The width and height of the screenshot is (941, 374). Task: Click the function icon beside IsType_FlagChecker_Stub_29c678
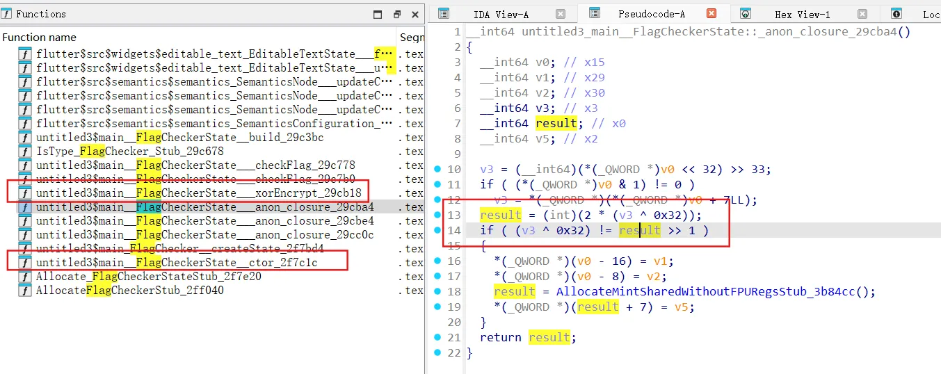(25, 152)
